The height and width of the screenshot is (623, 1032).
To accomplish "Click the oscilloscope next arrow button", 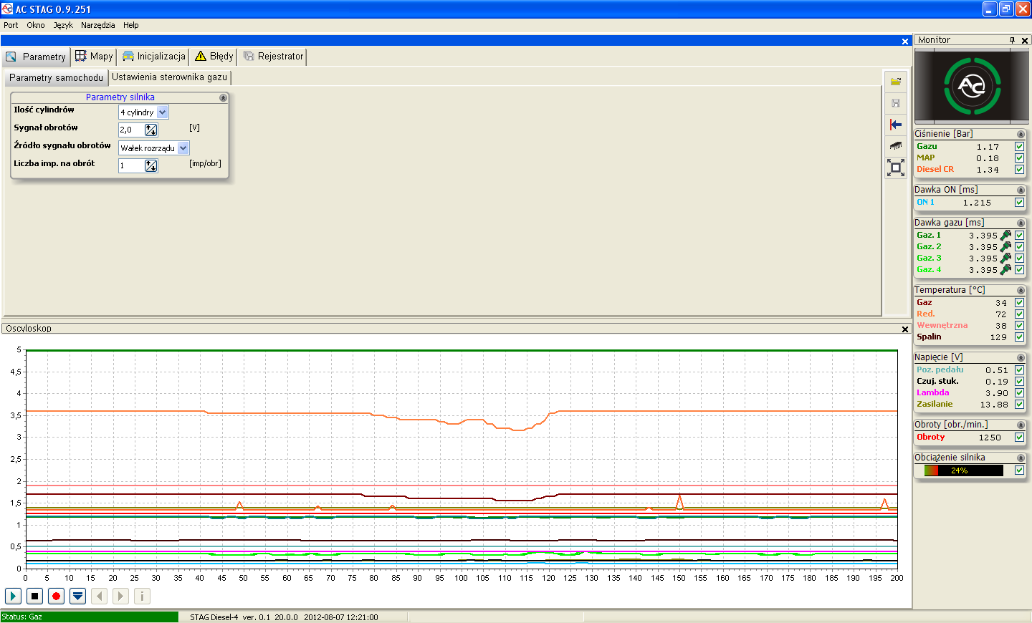I will pos(121,596).
